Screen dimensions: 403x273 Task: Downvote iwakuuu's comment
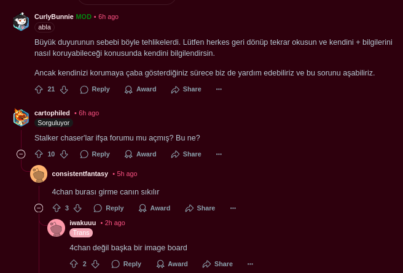(95, 264)
